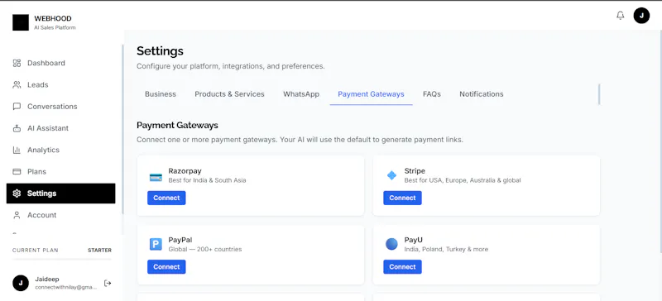Switch to Products & Services tab
The height and width of the screenshot is (301, 662).
229,94
